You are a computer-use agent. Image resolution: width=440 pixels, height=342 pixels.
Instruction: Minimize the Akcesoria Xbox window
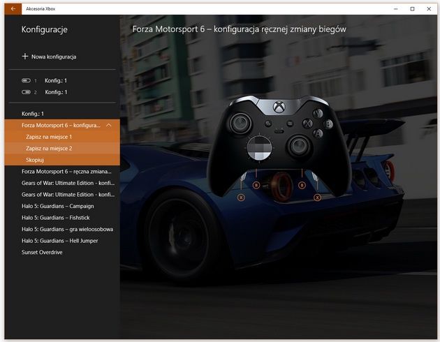point(396,9)
